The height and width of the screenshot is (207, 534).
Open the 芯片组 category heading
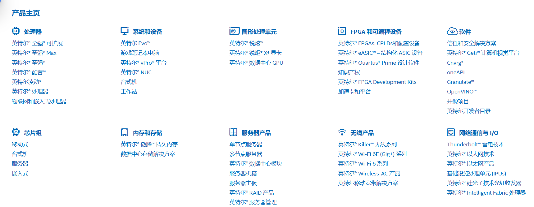(33, 133)
